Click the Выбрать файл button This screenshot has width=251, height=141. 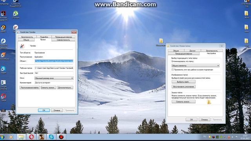(184, 82)
